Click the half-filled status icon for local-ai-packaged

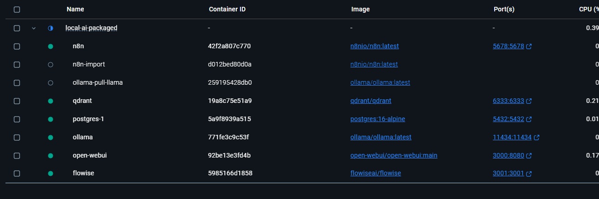[51, 28]
